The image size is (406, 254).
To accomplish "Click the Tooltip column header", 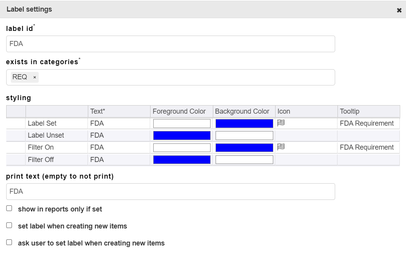I will point(369,111).
